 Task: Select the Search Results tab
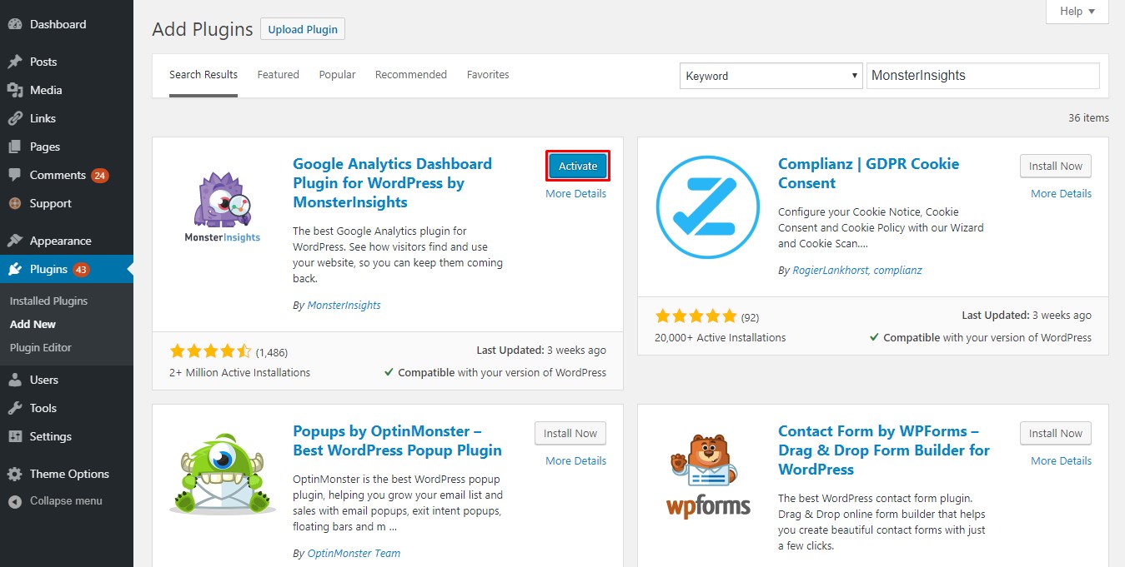tap(203, 75)
